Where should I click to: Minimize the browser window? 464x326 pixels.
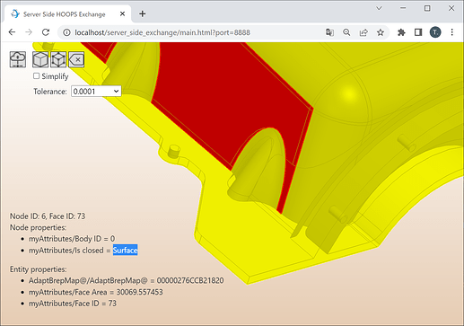(403, 8)
